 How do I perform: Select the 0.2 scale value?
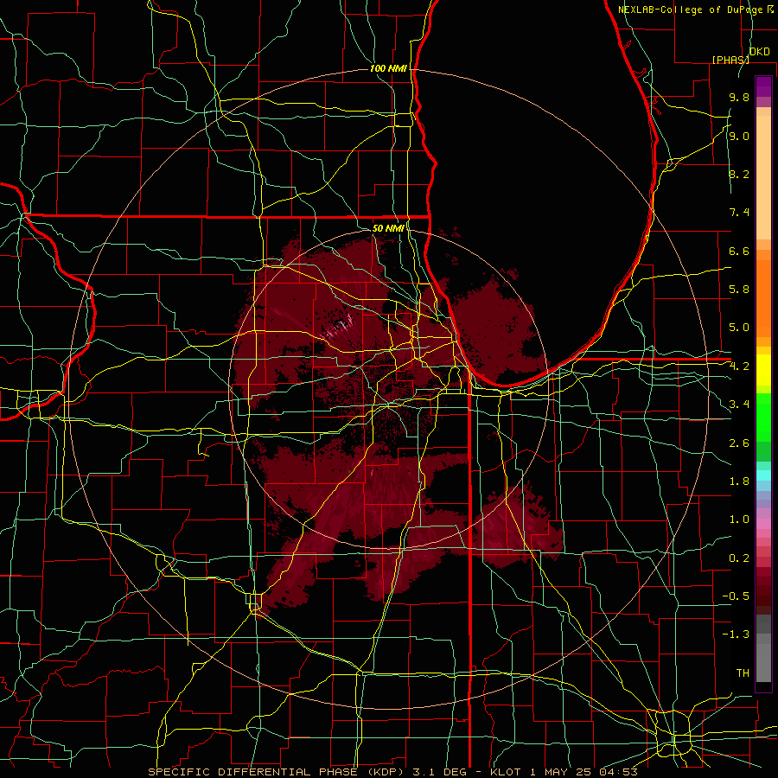tap(739, 558)
